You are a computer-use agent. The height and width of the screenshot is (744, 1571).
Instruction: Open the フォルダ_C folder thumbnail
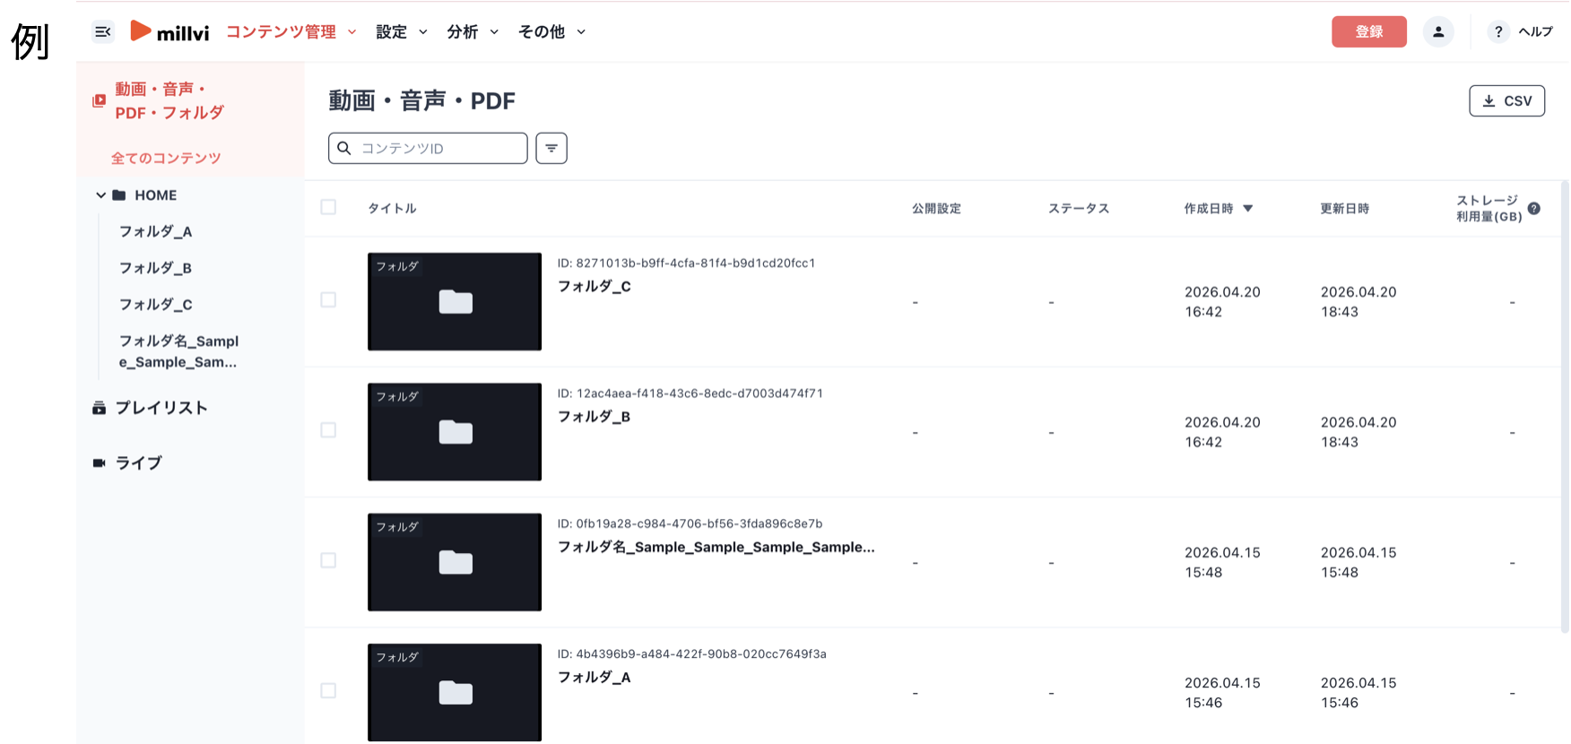455,301
